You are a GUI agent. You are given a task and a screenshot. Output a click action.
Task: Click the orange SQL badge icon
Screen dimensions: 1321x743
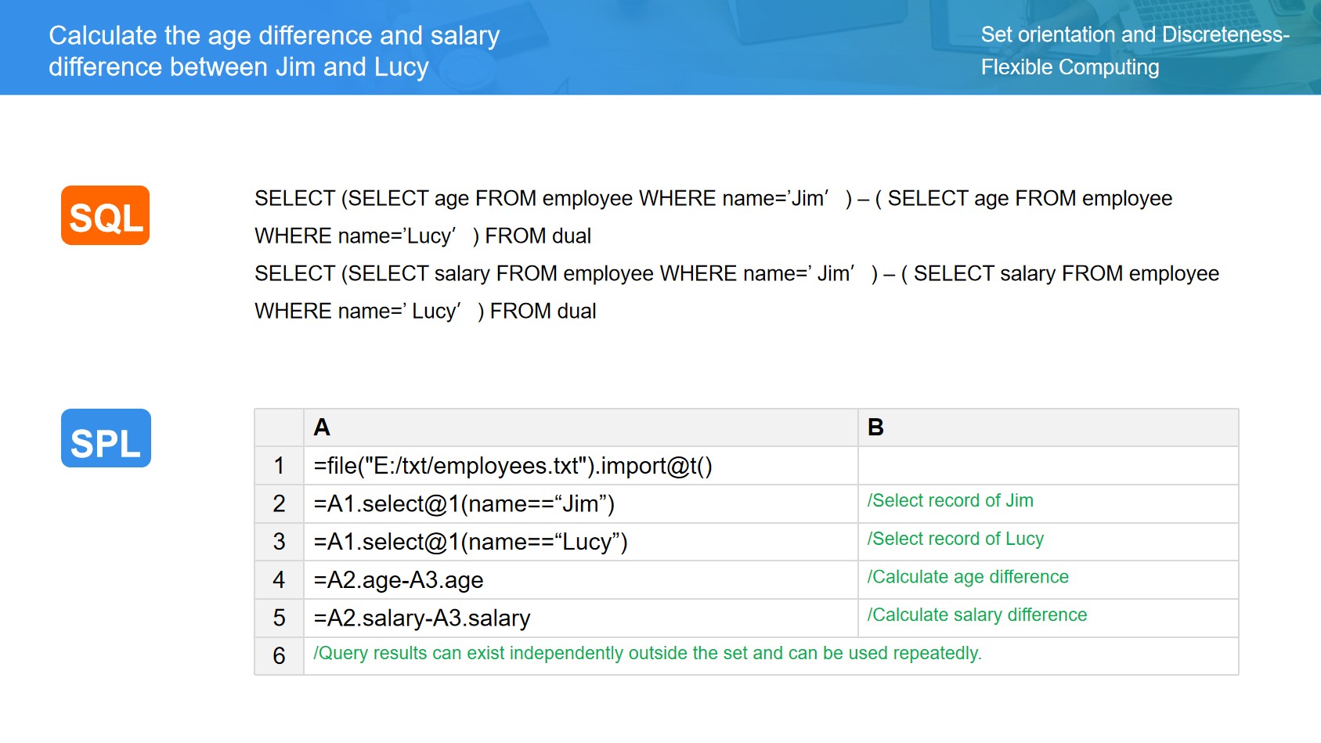tap(105, 215)
